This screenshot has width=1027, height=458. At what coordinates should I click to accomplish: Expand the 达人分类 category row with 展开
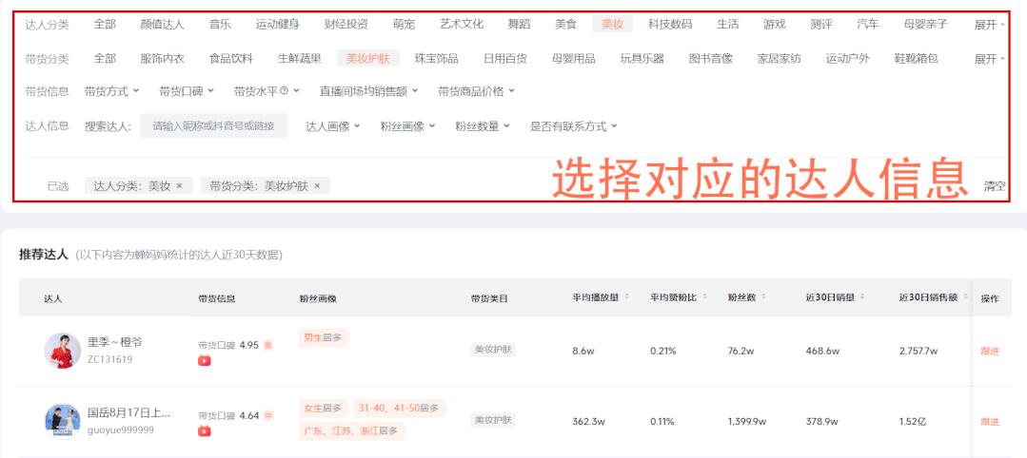tap(989, 25)
